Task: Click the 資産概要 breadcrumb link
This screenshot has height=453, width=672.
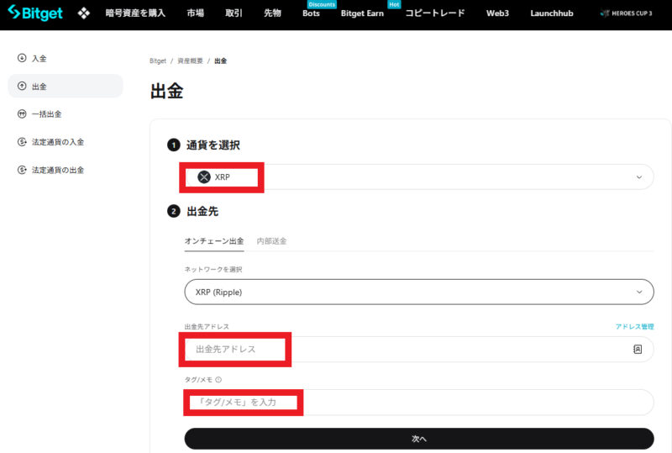Action: point(191,61)
